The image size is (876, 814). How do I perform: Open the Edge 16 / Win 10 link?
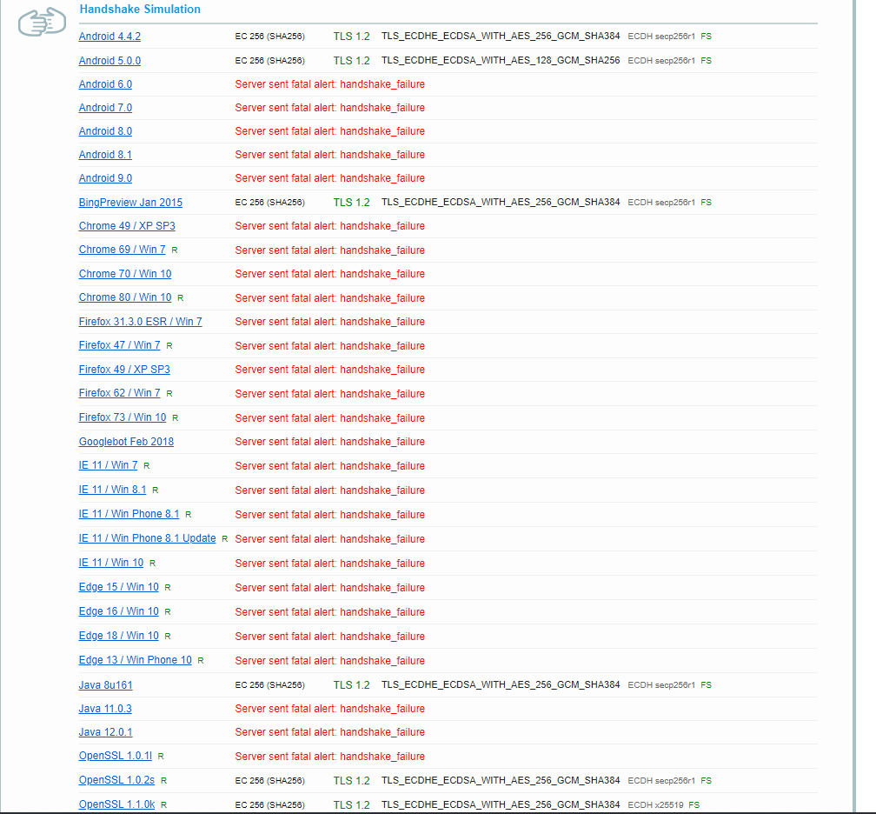(x=118, y=611)
